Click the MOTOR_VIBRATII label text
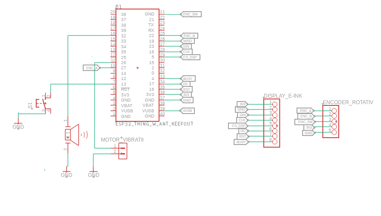Screen dimensions: 381x216 122,140
